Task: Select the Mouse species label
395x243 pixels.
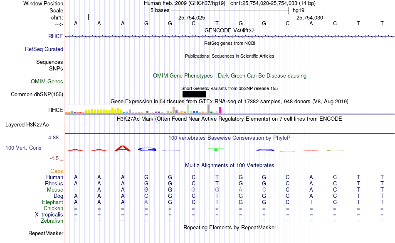Action: 55,190
